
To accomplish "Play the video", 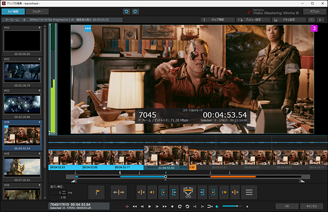I will (x=150, y=207).
